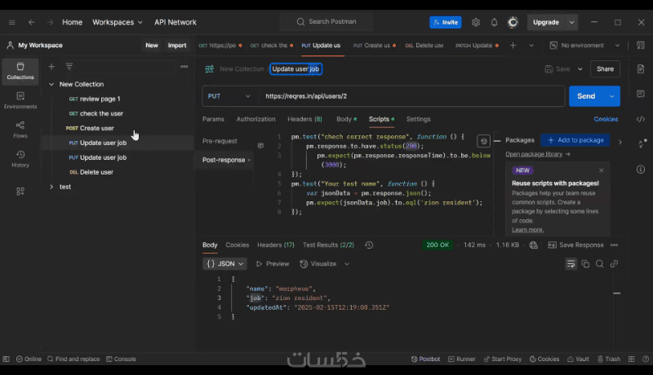Open the Collections sidebar panel
653x375 pixels.
20,71
